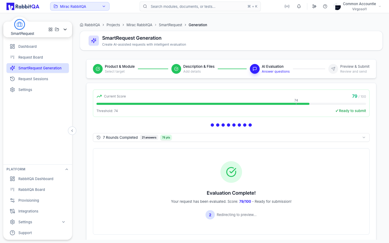The width and height of the screenshot is (389, 243).
Task: Click the Dashboard grid icon in sidebar
Action: point(12,46)
